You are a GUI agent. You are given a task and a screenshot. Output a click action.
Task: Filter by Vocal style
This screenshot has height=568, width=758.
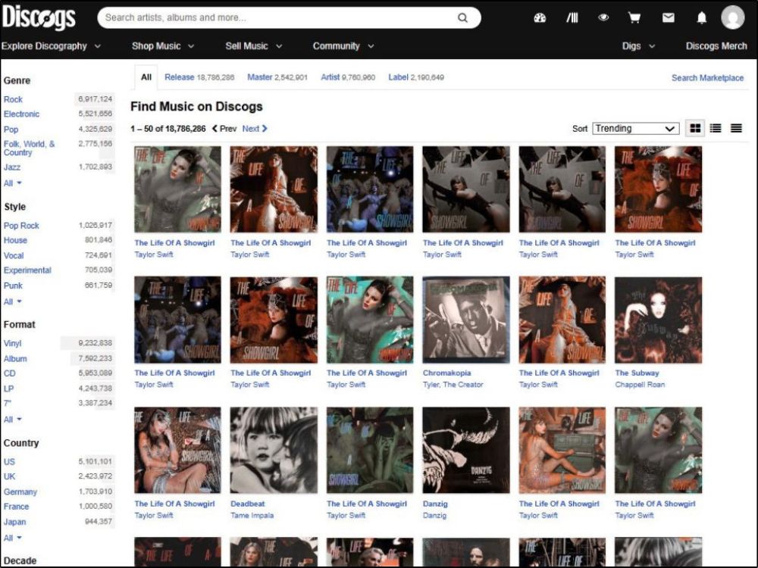(14, 255)
